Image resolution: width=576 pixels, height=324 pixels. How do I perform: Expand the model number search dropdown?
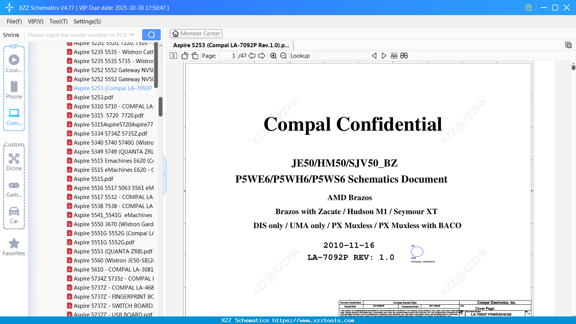point(132,35)
